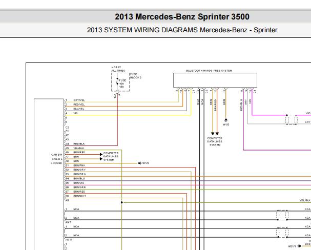
Task: Click the ground splice symbol on the A8 wire
Action: coord(139,163)
